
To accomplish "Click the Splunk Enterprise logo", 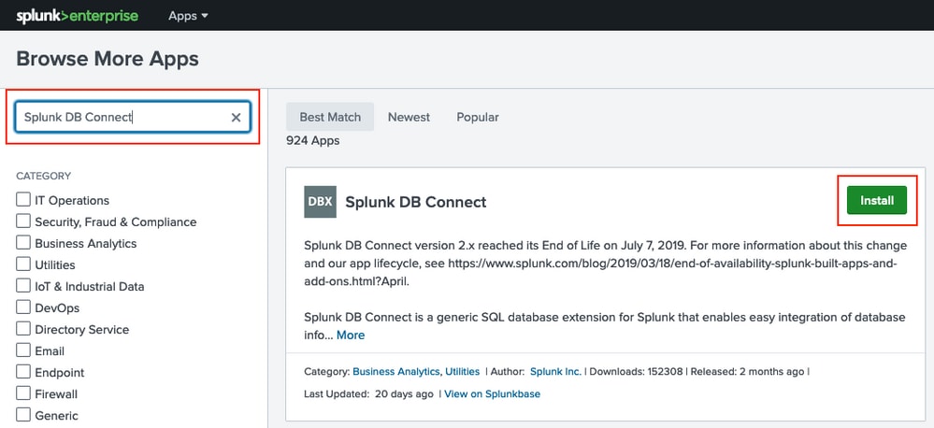I will click(77, 16).
